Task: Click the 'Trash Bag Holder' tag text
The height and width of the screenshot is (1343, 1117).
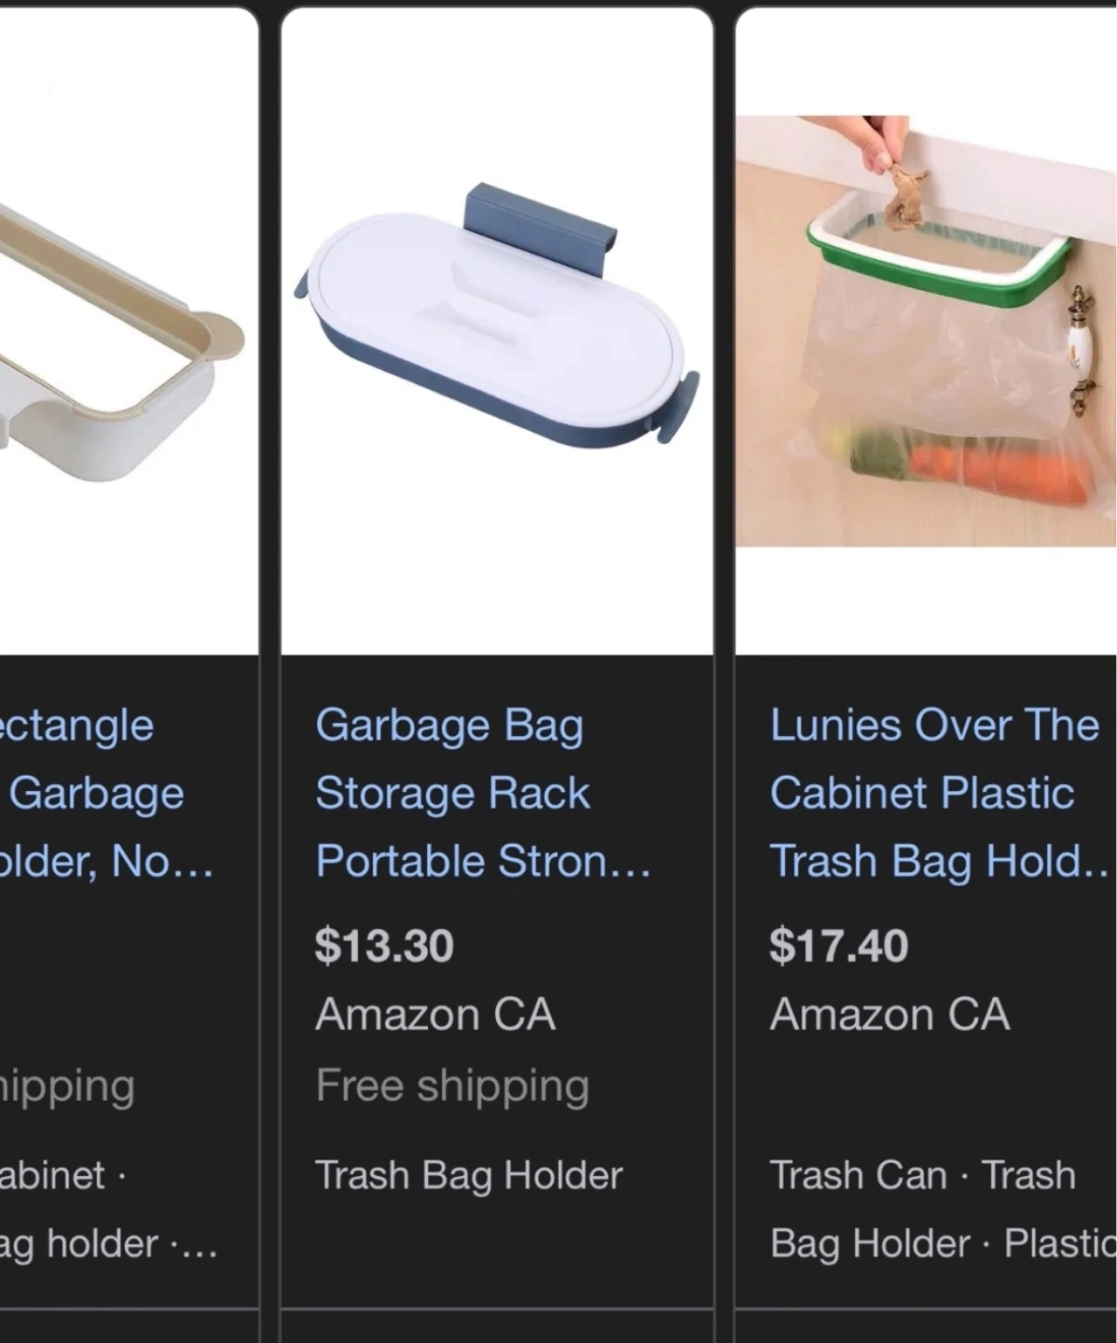Action: [469, 1176]
